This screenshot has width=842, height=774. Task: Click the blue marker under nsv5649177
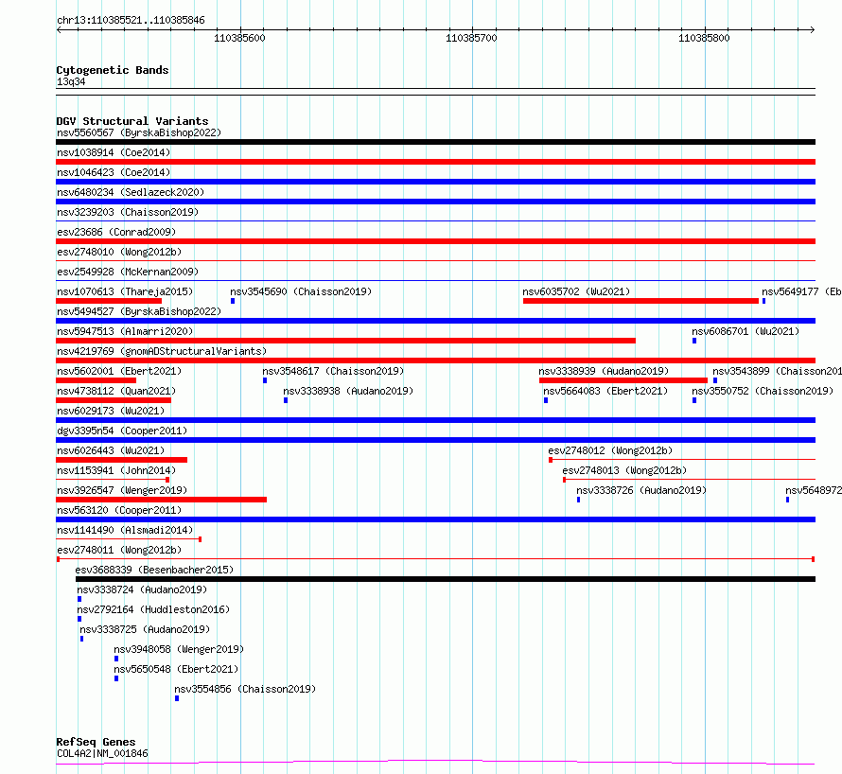[x=764, y=301]
